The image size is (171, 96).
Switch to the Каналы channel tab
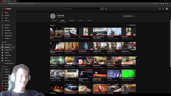coord(81,21)
